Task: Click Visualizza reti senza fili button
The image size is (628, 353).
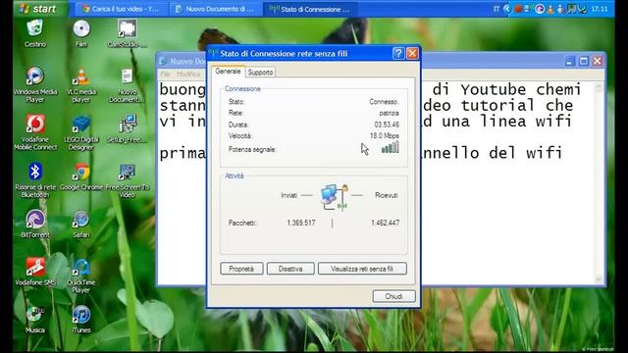Action: click(x=362, y=269)
